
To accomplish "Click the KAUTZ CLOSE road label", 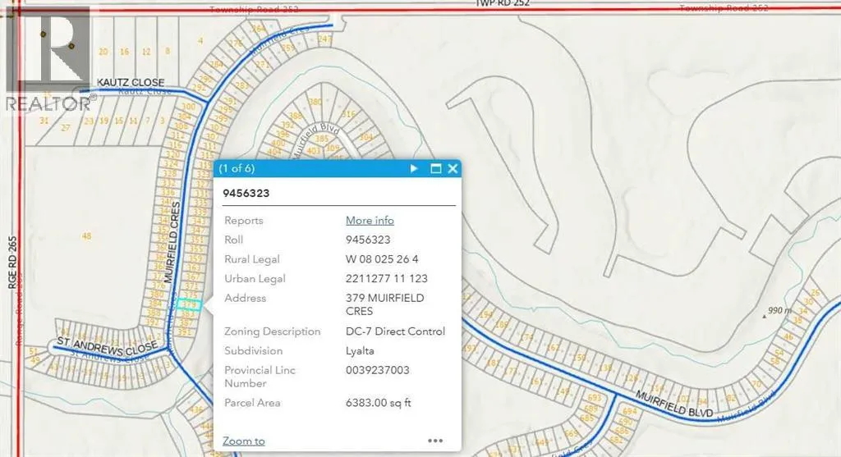I will 131,83.
